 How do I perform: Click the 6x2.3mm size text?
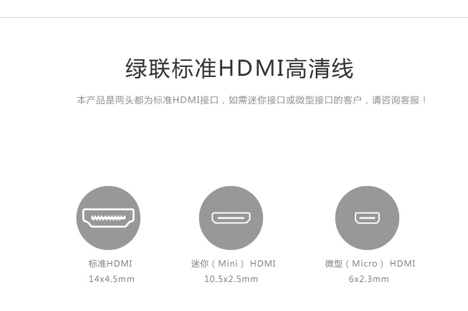point(369,279)
